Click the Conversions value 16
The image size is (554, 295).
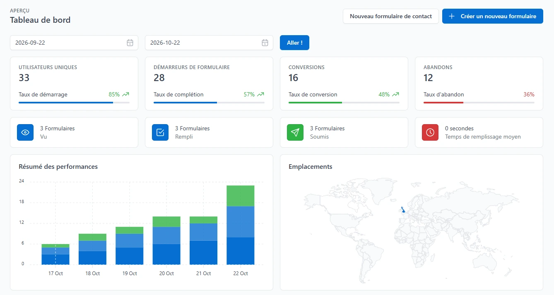click(x=293, y=78)
